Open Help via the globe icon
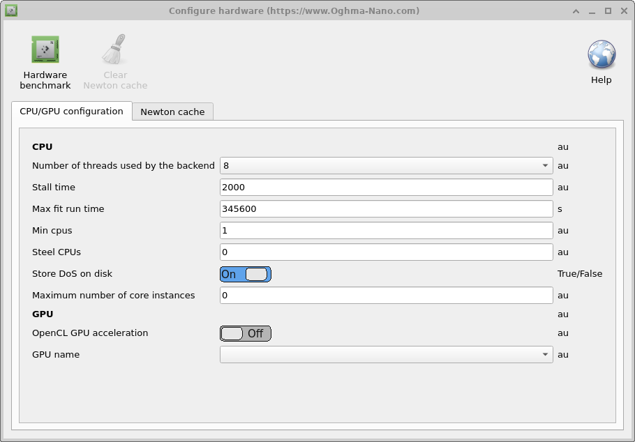 click(x=601, y=54)
